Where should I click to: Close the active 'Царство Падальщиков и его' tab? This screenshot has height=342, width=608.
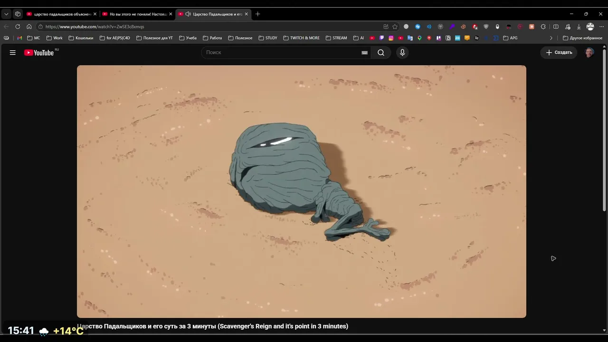coord(246,14)
